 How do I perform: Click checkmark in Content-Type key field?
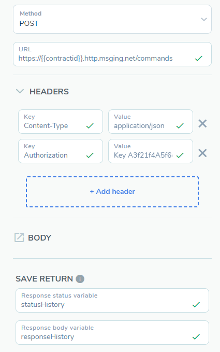(90, 125)
